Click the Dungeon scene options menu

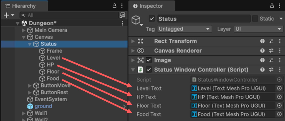(x=122, y=24)
